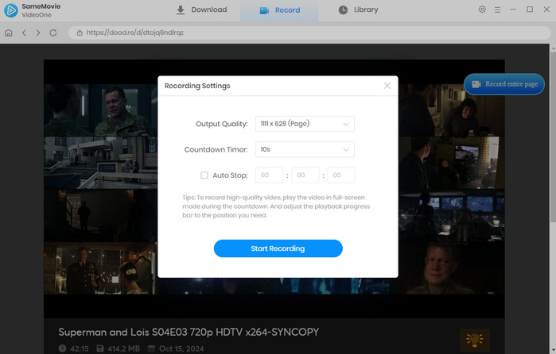The image size is (556, 354).
Task: Click the Start Recording button
Action: (x=278, y=248)
